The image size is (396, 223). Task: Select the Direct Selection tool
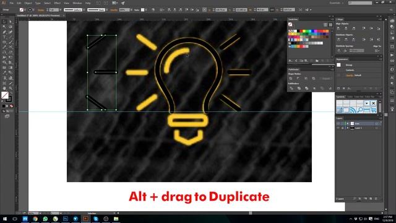point(11,22)
